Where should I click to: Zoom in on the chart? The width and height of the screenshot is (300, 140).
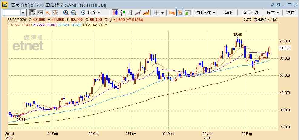66,13
